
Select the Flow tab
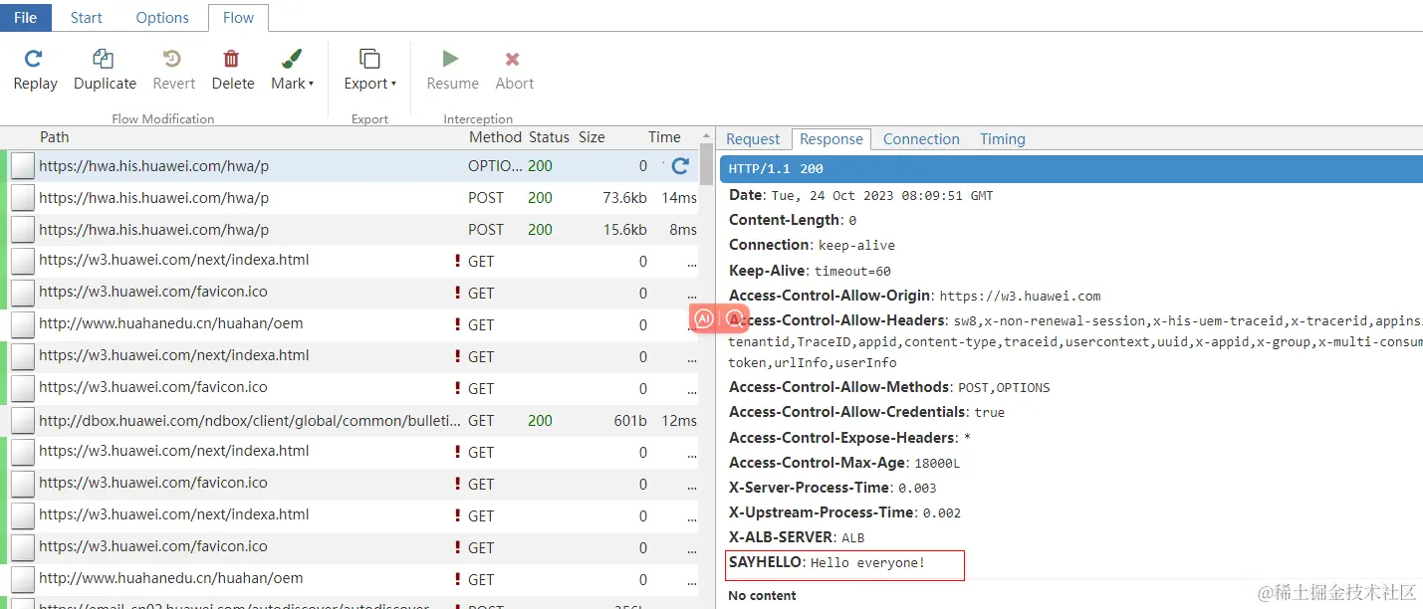coord(238,17)
